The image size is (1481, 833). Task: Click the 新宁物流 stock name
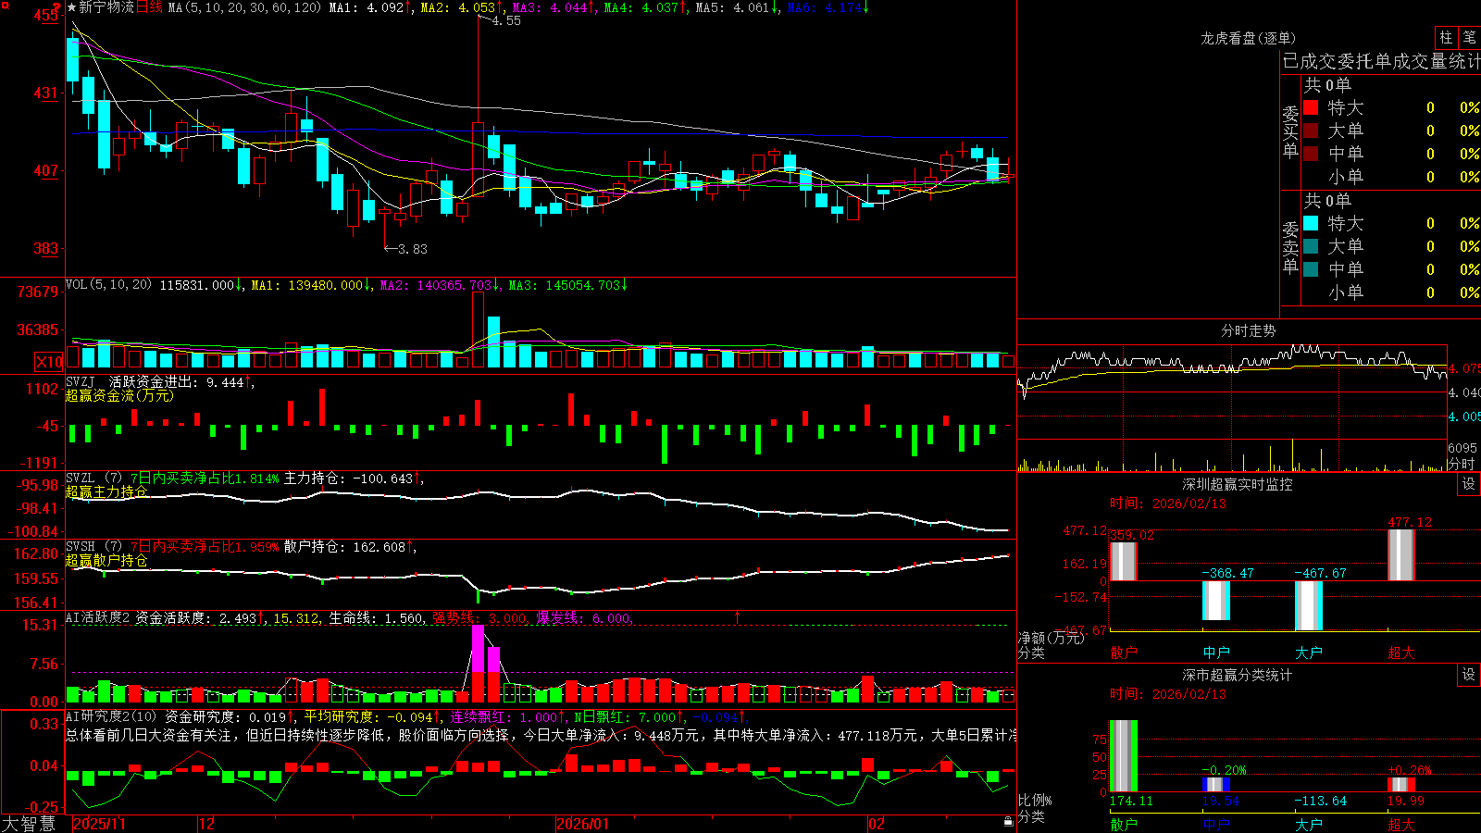click(x=106, y=7)
